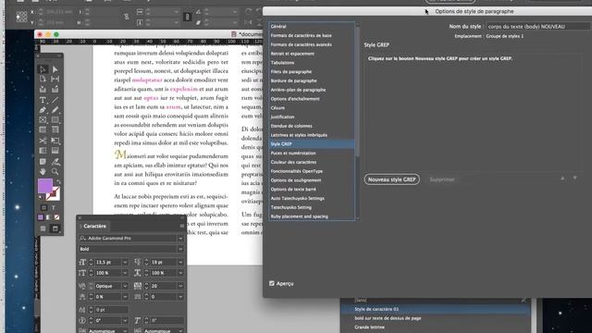Click the Caractère panel tab

click(x=94, y=226)
